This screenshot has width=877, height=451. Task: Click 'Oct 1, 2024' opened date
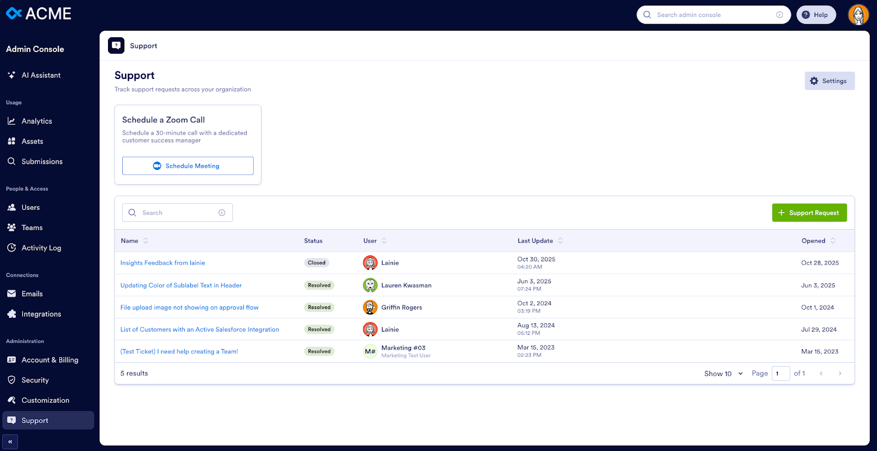[x=818, y=307]
